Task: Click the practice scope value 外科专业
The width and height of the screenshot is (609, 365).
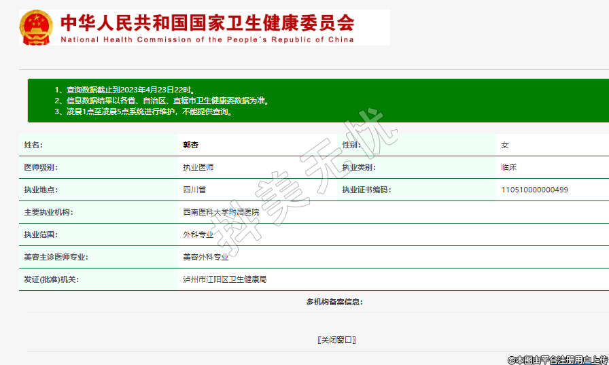Action: click(x=198, y=234)
